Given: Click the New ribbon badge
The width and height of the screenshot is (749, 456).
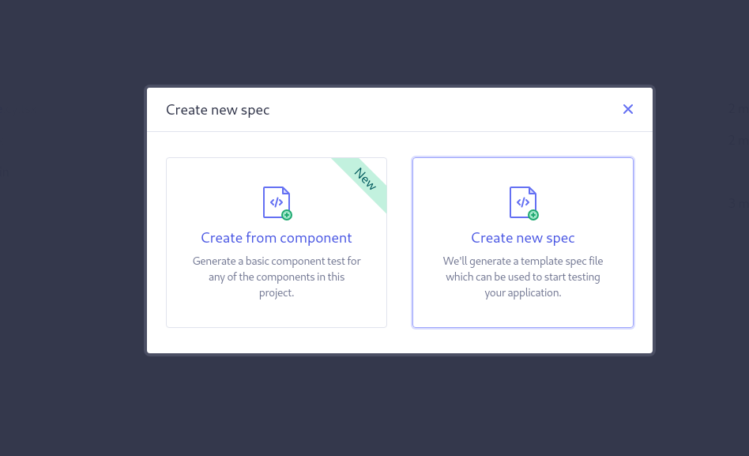Looking at the screenshot, I should click(366, 179).
